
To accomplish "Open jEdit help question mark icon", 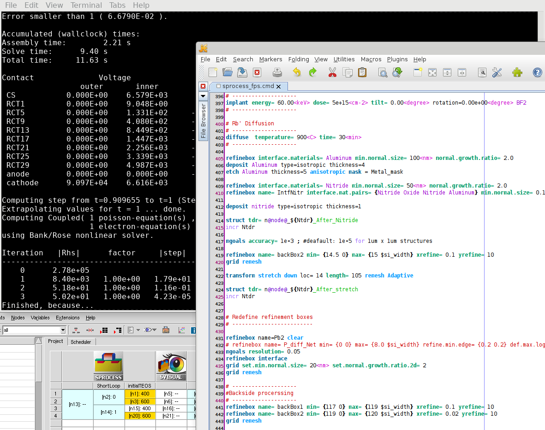I will click(537, 72).
